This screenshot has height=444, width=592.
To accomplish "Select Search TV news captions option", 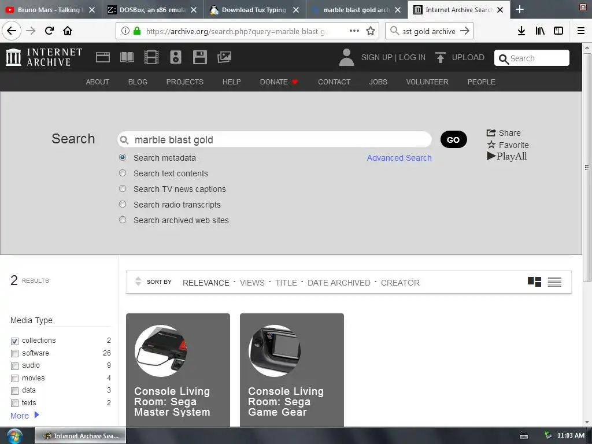I will (123, 188).
